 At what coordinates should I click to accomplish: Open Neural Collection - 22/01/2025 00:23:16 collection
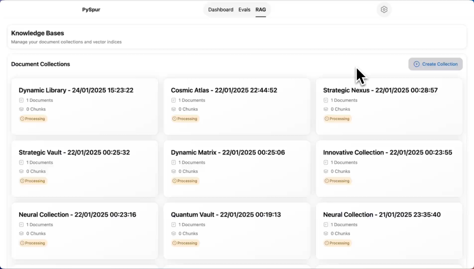(x=85, y=231)
